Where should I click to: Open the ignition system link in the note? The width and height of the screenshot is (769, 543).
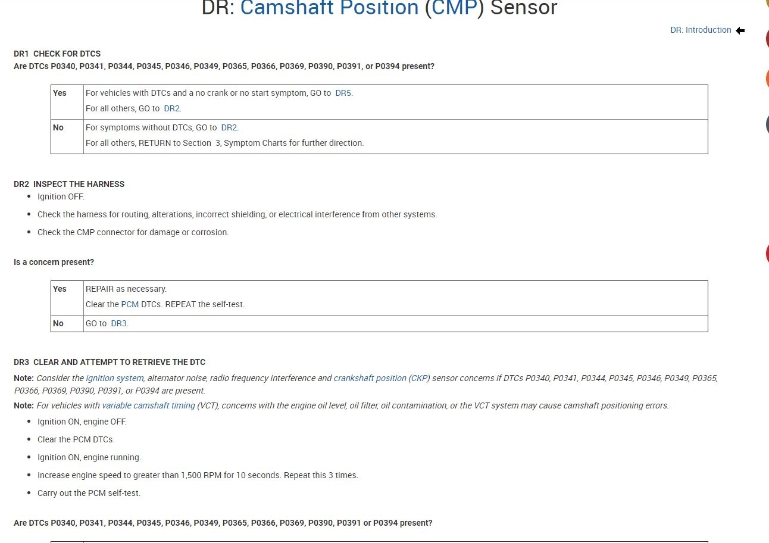tap(114, 378)
